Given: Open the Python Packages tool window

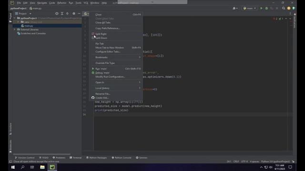Looking at the screenshot, I should click(96, 158).
